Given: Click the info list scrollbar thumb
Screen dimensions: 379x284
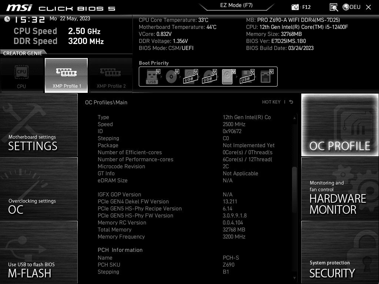Looking at the screenshot, I should (x=294, y=190).
